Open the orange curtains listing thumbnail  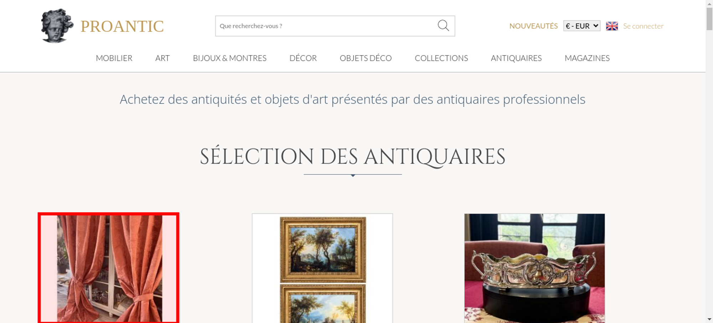coord(108,268)
